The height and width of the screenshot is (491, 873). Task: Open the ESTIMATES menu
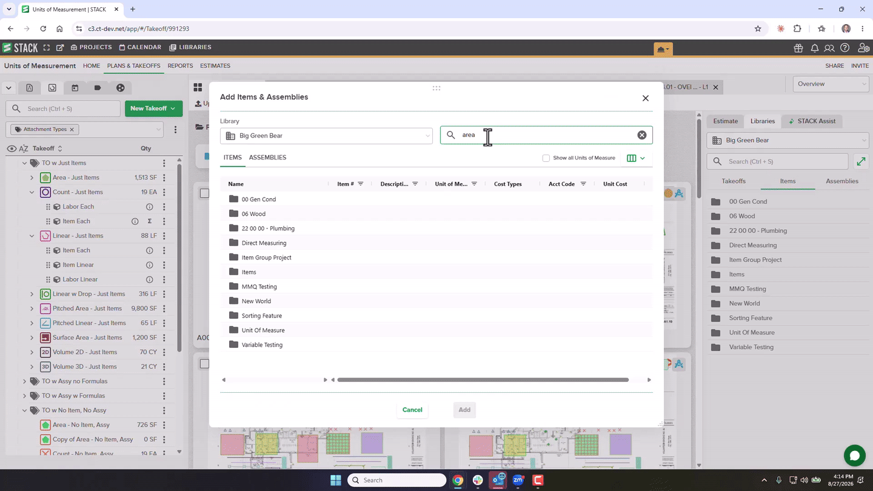[215, 65]
